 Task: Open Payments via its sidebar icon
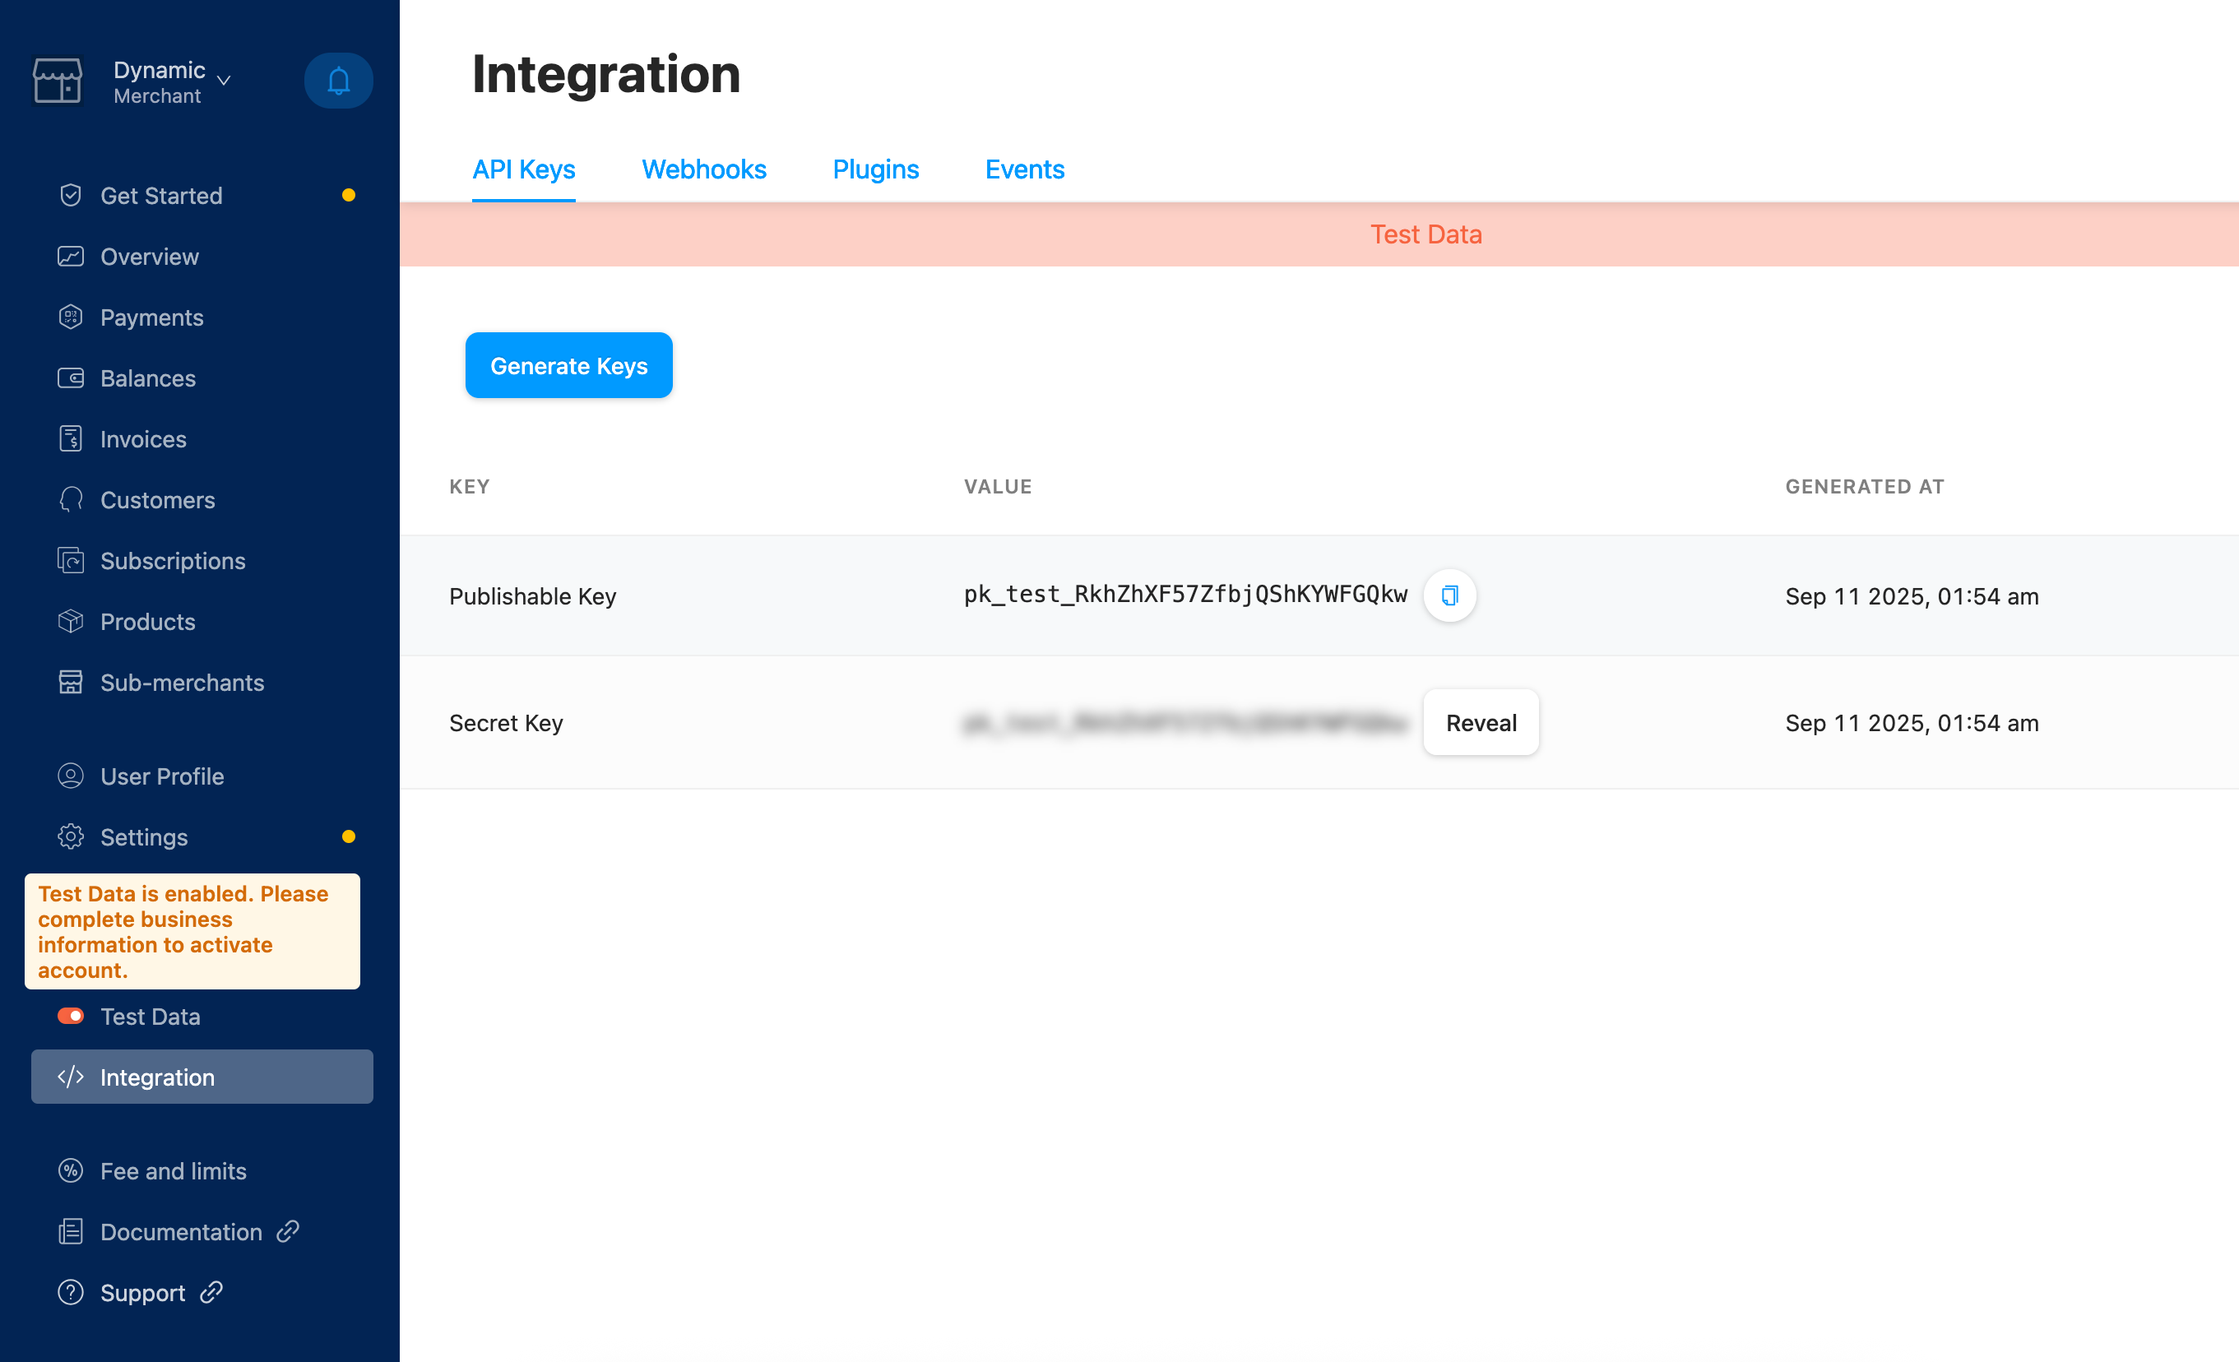[71, 317]
